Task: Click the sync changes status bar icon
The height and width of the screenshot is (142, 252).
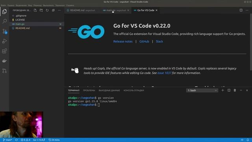Action: tap(17, 140)
